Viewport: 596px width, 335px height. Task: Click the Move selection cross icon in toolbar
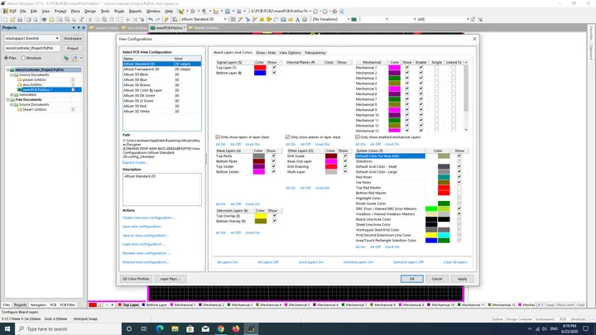pos(127,19)
